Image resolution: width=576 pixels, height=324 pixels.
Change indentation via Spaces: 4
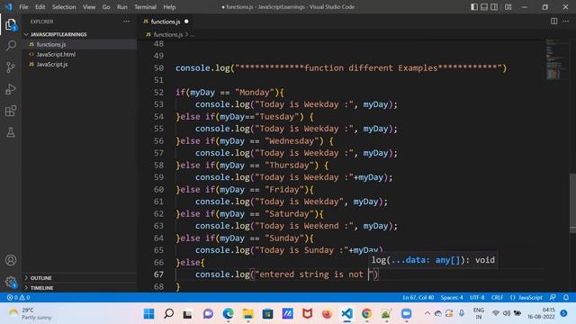pyautogui.click(x=452, y=298)
